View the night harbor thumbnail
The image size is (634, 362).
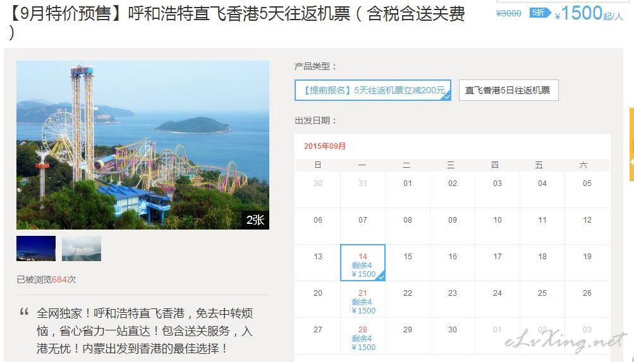click(36, 248)
